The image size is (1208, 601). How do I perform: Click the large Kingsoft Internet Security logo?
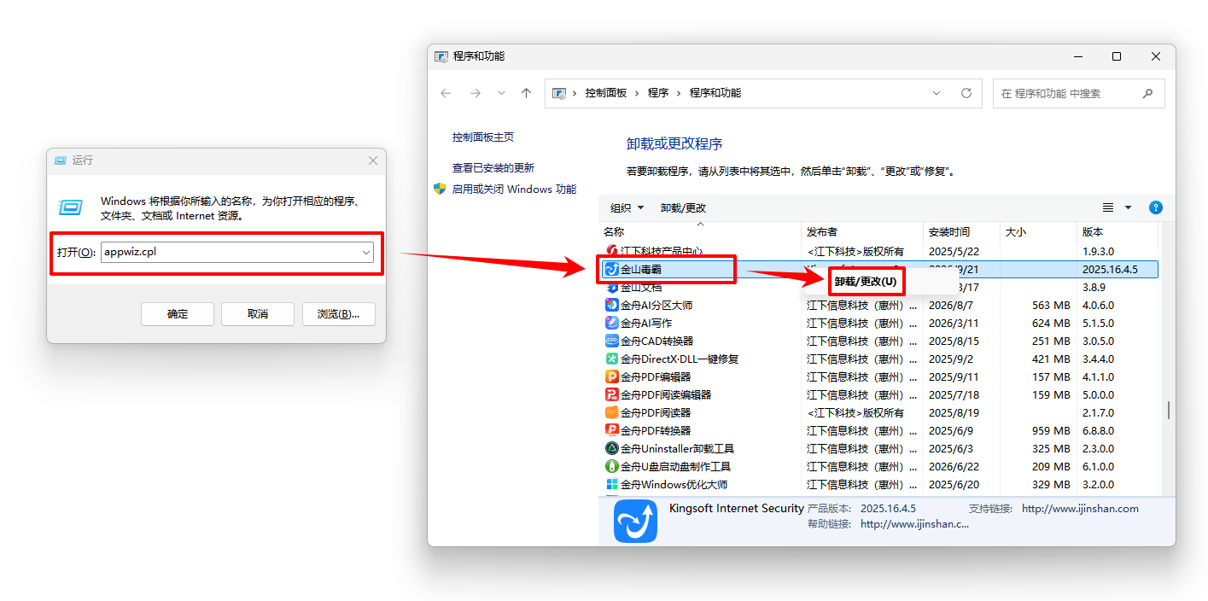(635, 522)
